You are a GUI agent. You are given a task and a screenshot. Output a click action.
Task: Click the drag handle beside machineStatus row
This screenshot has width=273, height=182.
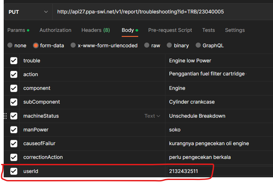point(5,116)
